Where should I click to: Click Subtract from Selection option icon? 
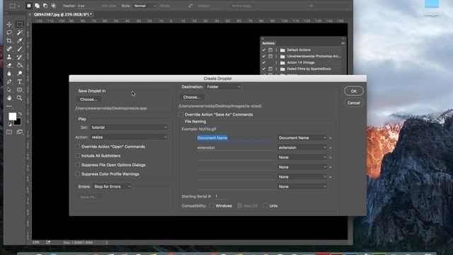pos(45,6)
